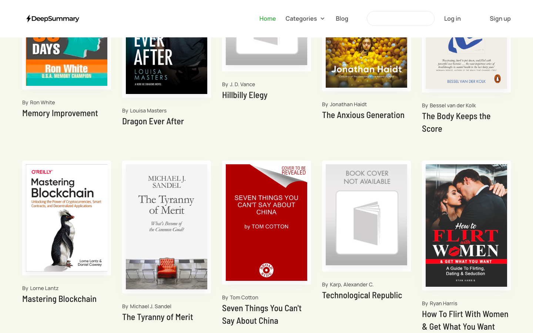533x333 pixels.
Task: Expand the Categories dropdown menu
Action: [305, 18]
